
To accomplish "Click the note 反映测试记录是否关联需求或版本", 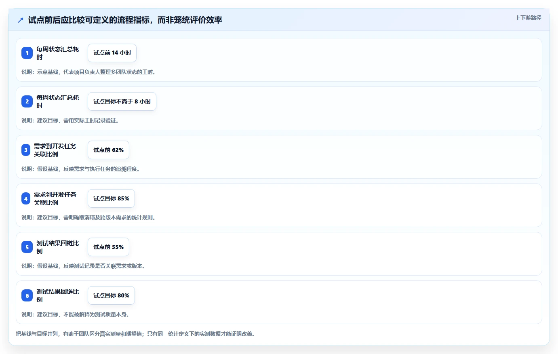I will (x=104, y=266).
